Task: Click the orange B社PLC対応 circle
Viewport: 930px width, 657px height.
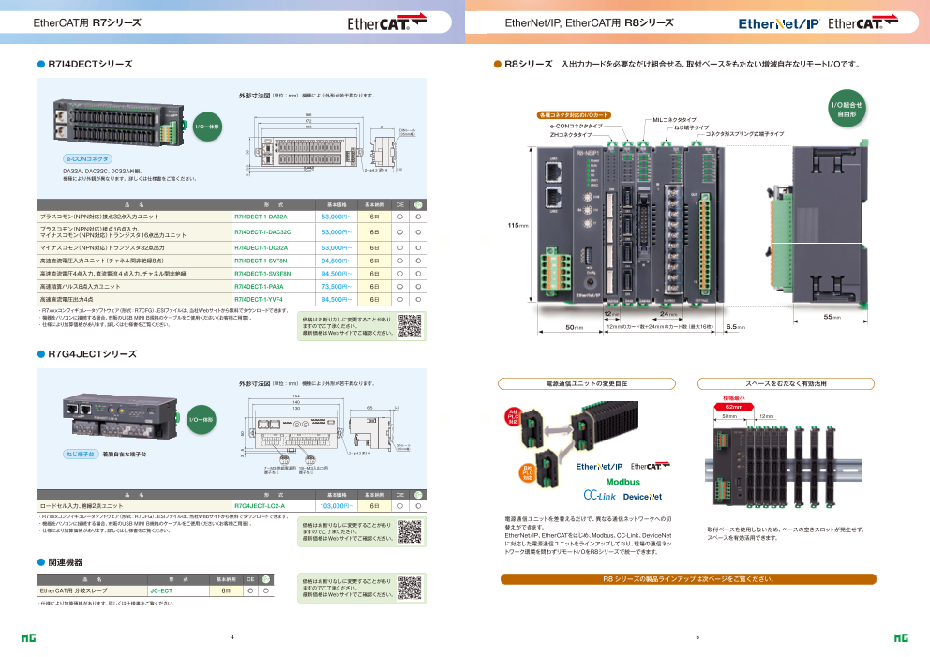Action: [x=527, y=472]
